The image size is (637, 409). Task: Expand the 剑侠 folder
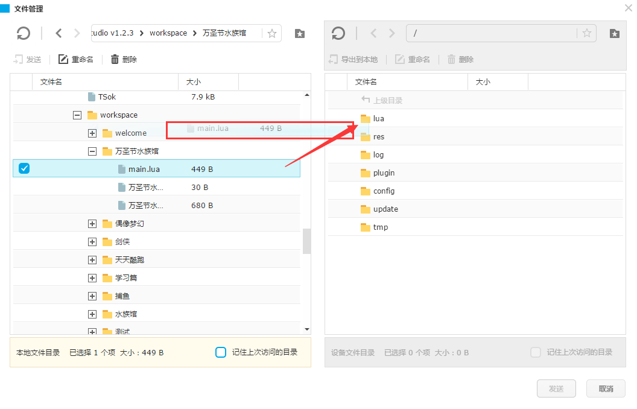tap(92, 241)
